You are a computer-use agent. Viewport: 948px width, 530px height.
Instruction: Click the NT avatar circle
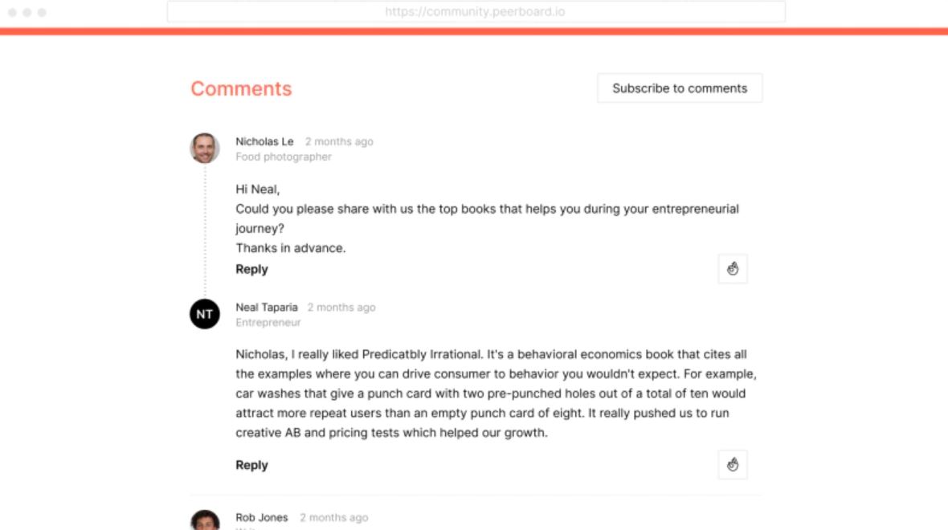[204, 314]
